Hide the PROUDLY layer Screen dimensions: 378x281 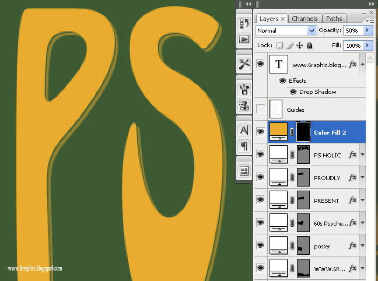[260, 177]
